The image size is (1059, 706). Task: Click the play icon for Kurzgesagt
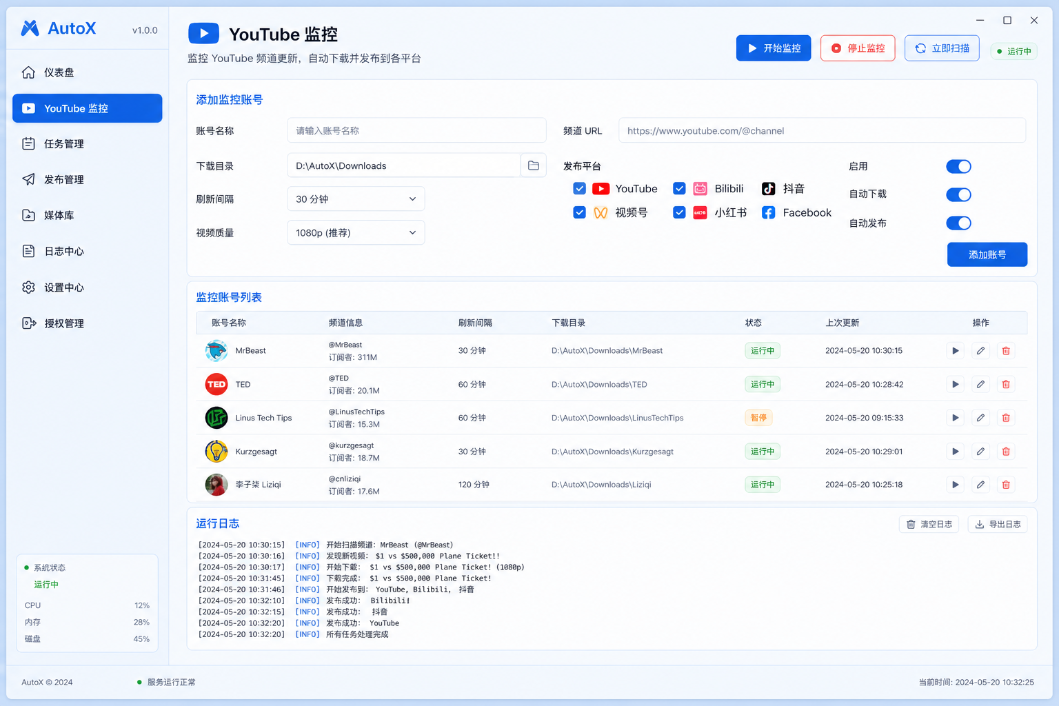coord(956,452)
